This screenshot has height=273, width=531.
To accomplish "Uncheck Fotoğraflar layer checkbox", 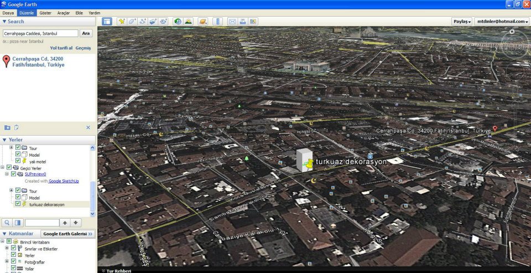I will click(x=13, y=261).
